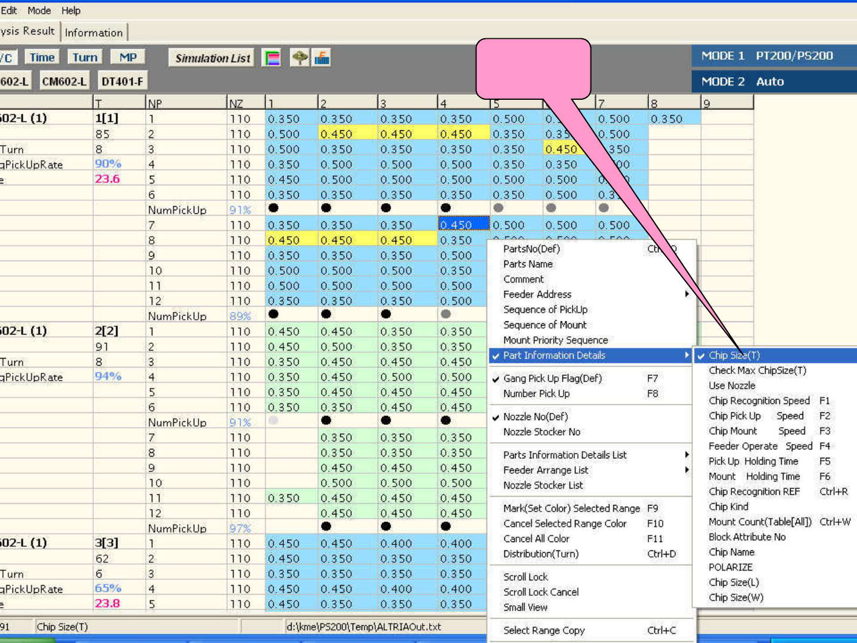Click first black pickup dot in column 1

[x=274, y=208]
